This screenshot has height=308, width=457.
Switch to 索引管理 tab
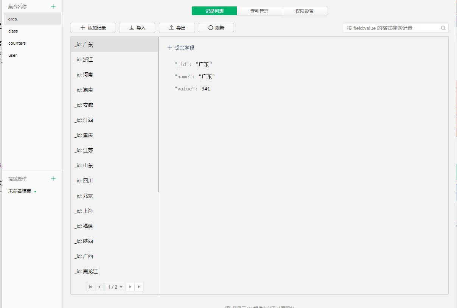point(260,11)
